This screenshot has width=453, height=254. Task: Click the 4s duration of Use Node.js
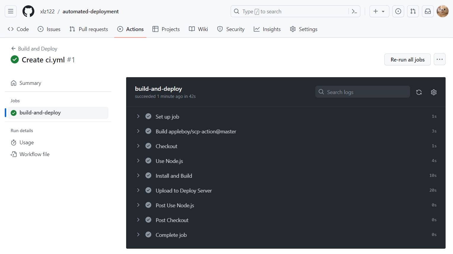point(434,161)
